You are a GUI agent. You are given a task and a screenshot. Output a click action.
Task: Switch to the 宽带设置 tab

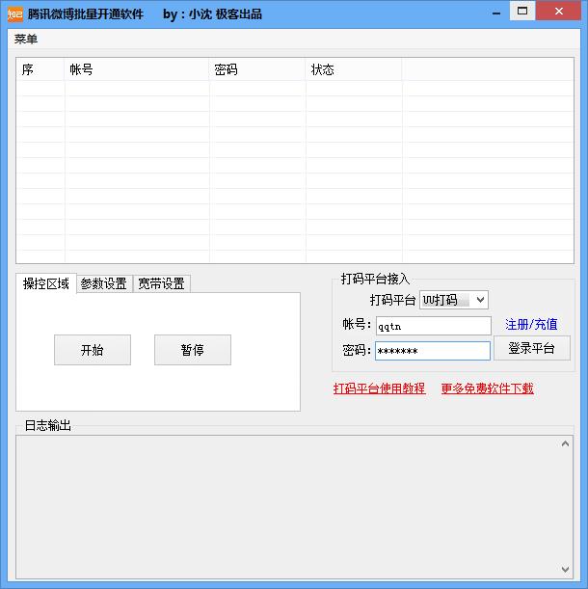point(161,283)
